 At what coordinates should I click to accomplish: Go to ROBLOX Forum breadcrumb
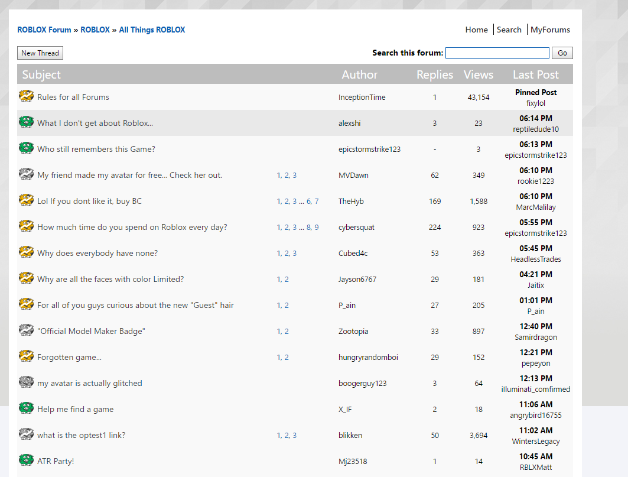point(44,30)
